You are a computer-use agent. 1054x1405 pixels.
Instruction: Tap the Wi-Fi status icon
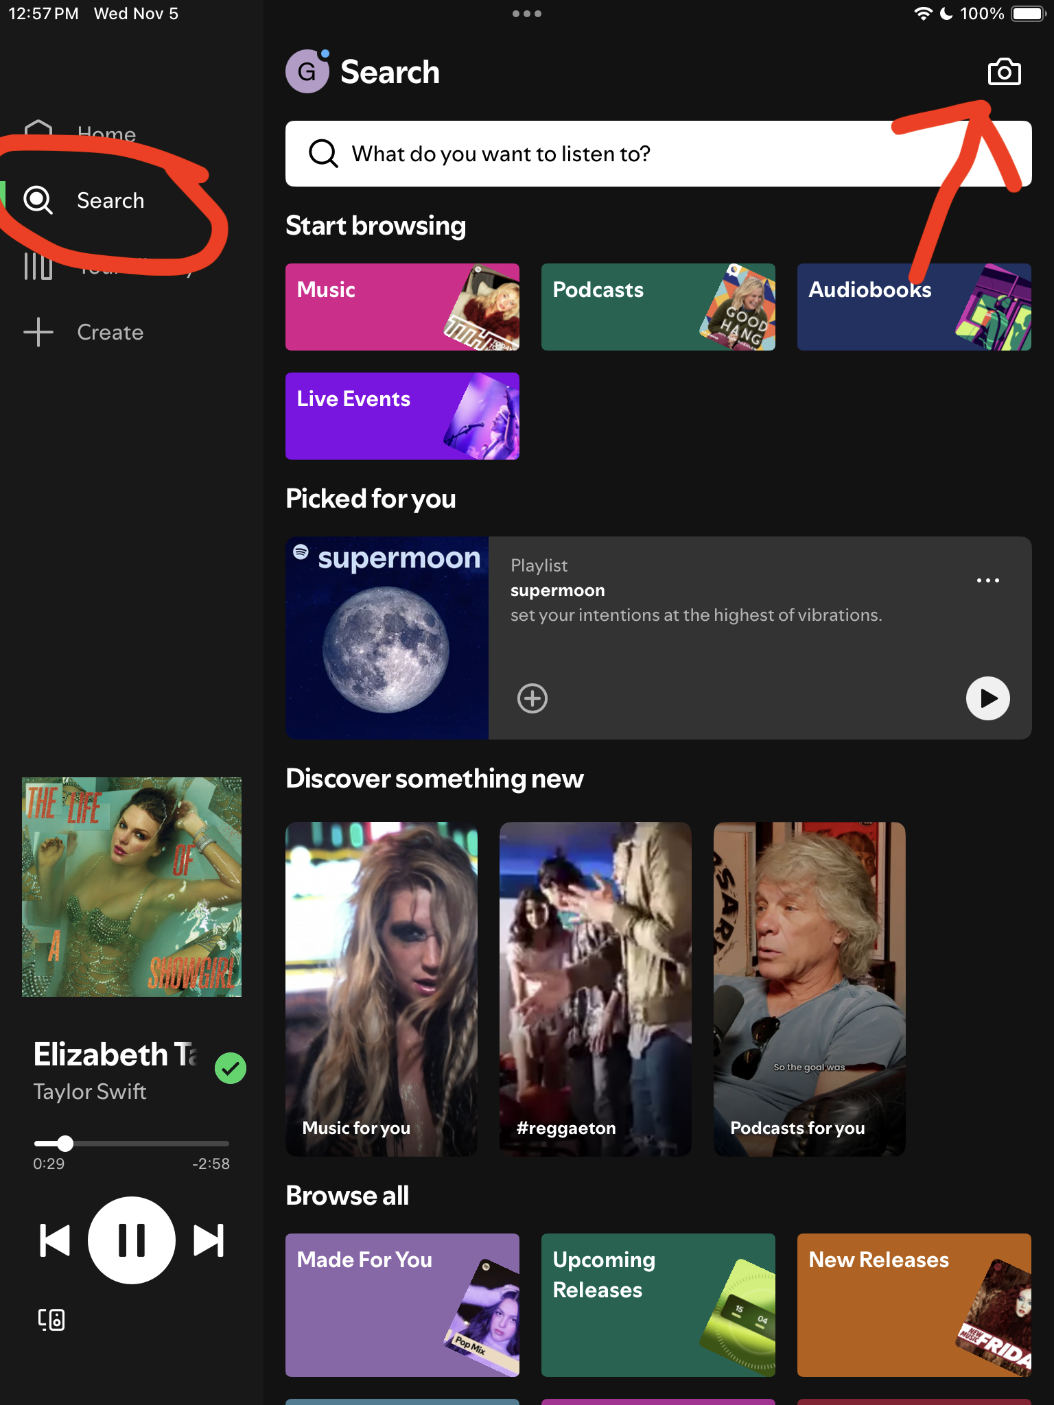pos(924,14)
